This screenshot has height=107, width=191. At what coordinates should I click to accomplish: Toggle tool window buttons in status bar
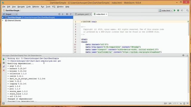(3, 103)
